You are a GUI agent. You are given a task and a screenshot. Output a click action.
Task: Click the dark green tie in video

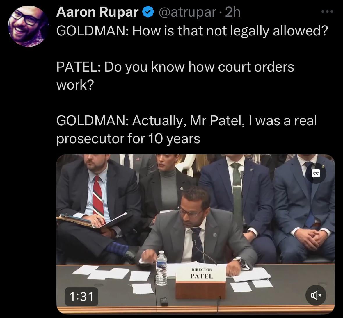tap(237, 194)
